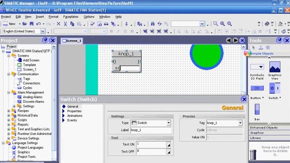Open the Type dropdown showing Switch
The height and width of the screenshot is (163, 290).
point(169,123)
